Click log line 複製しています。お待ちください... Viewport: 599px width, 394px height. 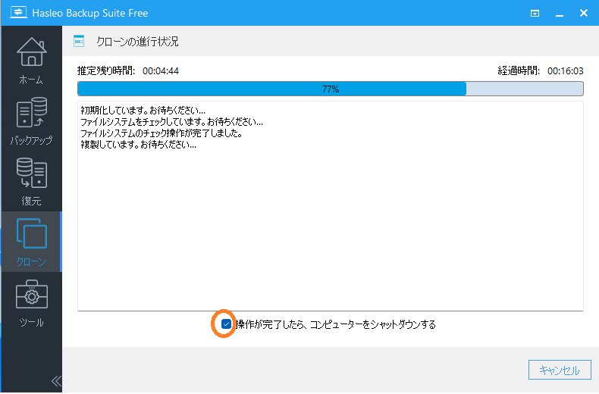(139, 145)
